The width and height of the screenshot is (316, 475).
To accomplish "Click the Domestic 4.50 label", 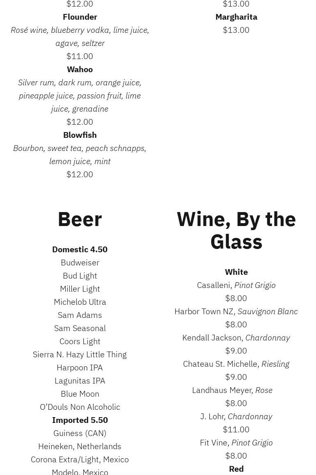I will [x=80, y=250].
